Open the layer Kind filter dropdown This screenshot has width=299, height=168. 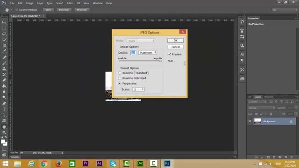click(257, 102)
